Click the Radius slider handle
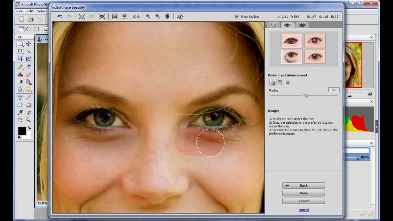 [x=305, y=96]
